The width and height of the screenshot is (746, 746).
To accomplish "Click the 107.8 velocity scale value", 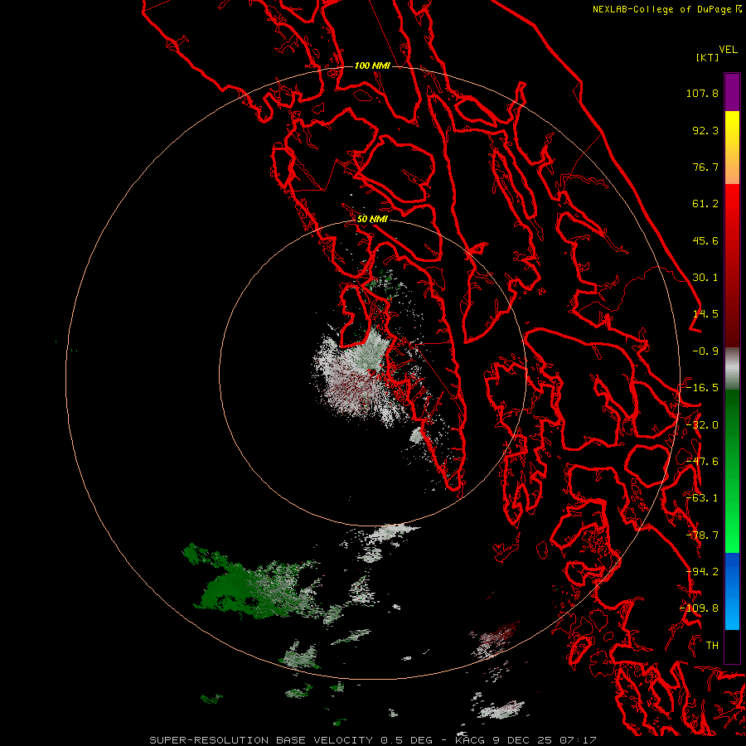I will (702, 93).
